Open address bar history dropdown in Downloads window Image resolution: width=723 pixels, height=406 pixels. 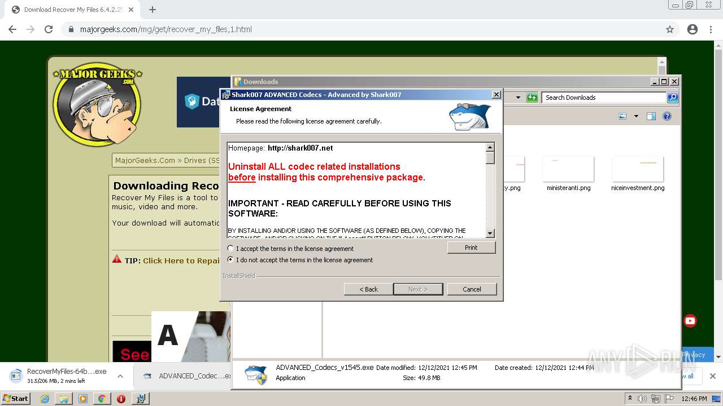point(518,98)
